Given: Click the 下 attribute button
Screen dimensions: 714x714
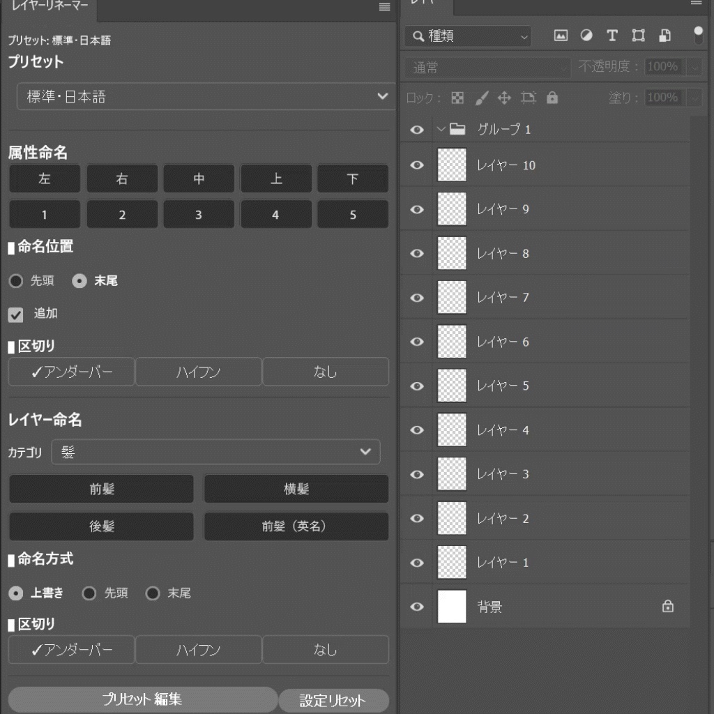Looking at the screenshot, I should click(x=353, y=178).
